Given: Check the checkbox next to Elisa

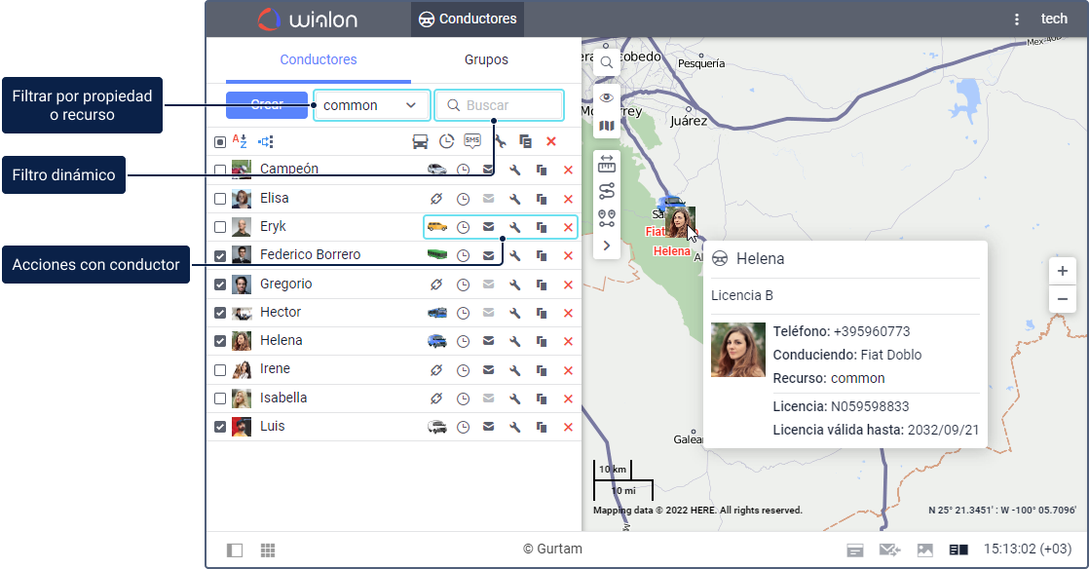Looking at the screenshot, I should pos(220,199).
